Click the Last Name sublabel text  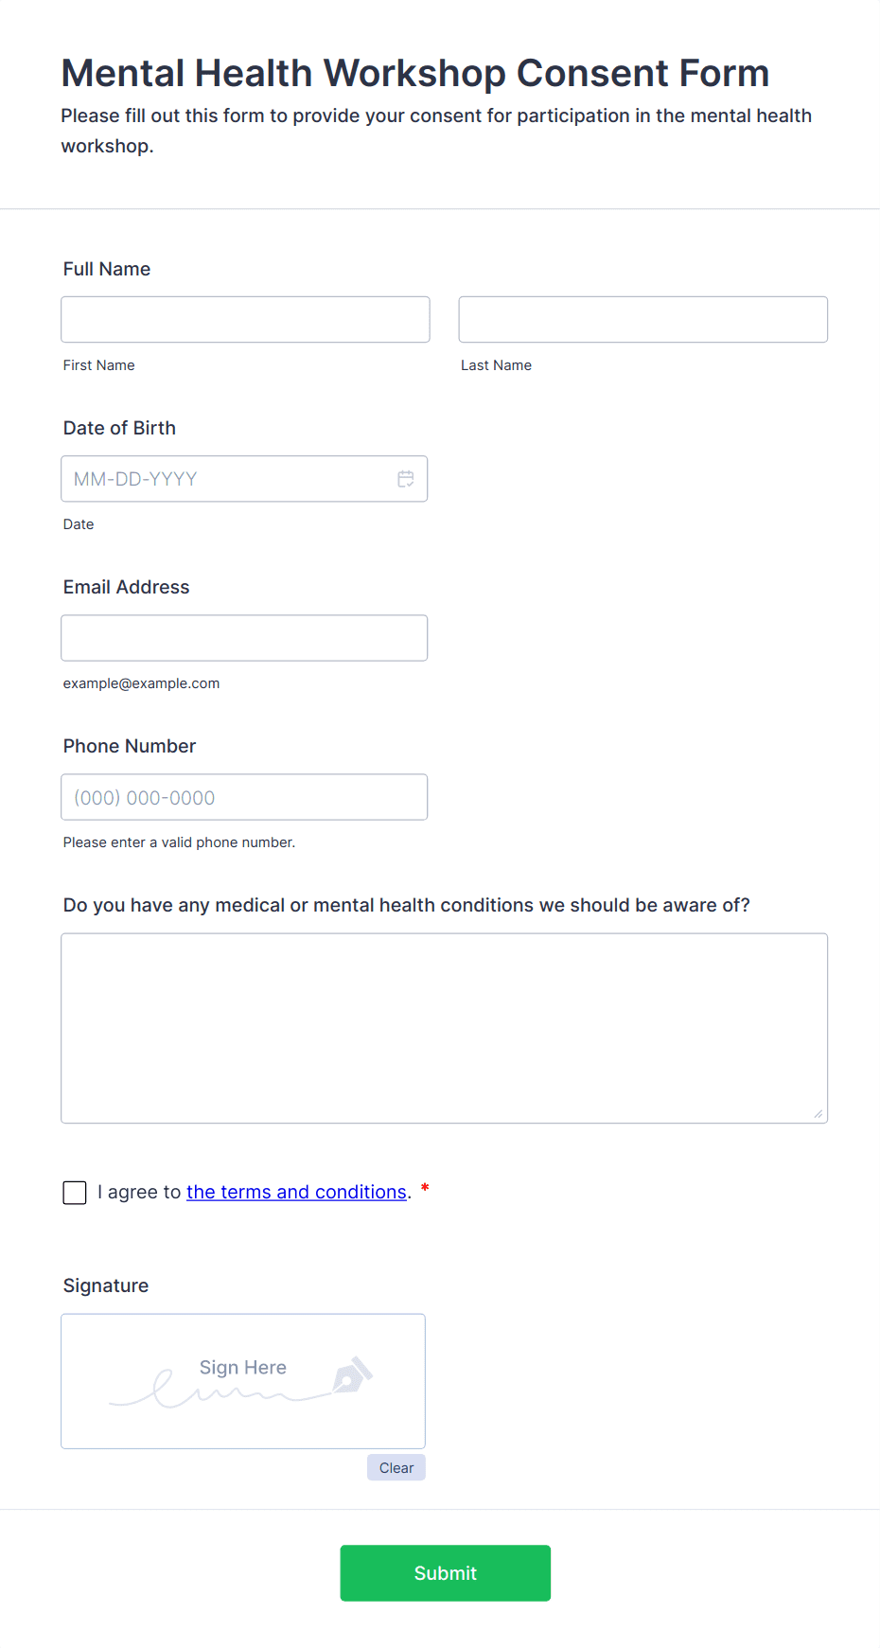[x=496, y=365]
